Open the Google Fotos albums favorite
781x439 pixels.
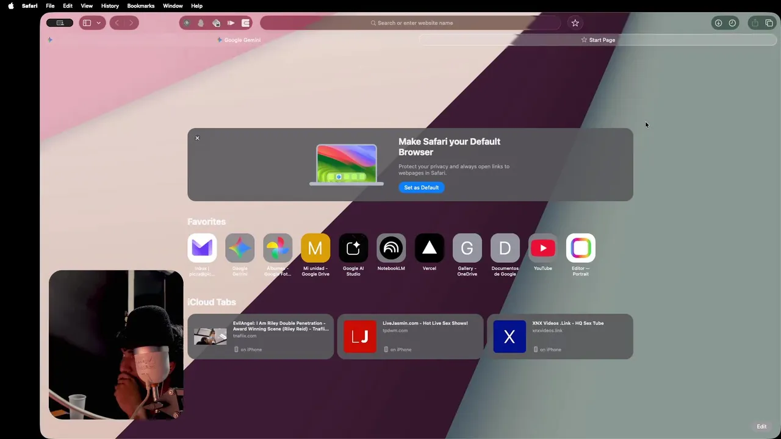(x=278, y=248)
